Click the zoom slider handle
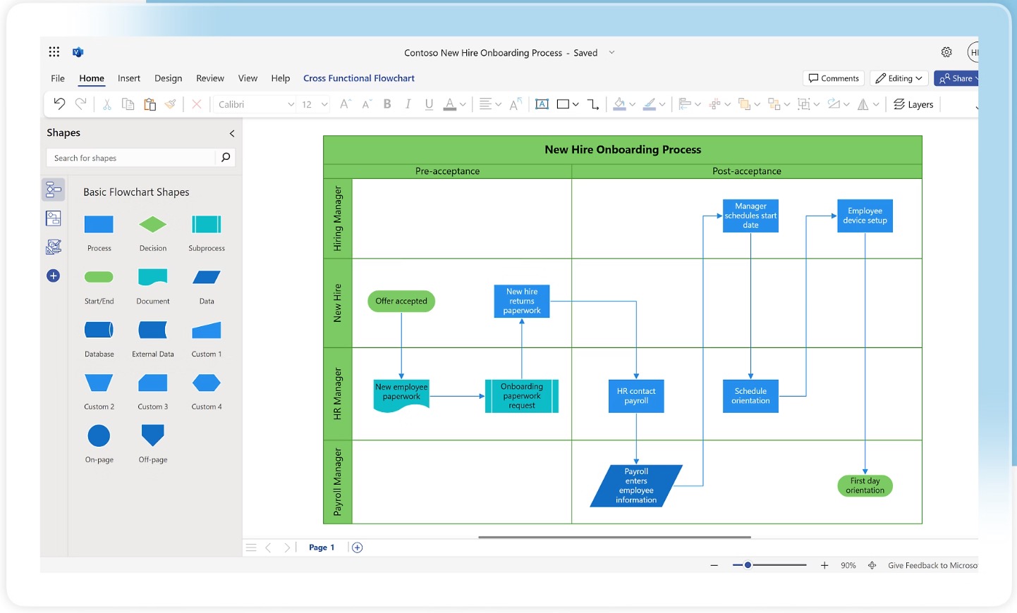 coord(748,565)
